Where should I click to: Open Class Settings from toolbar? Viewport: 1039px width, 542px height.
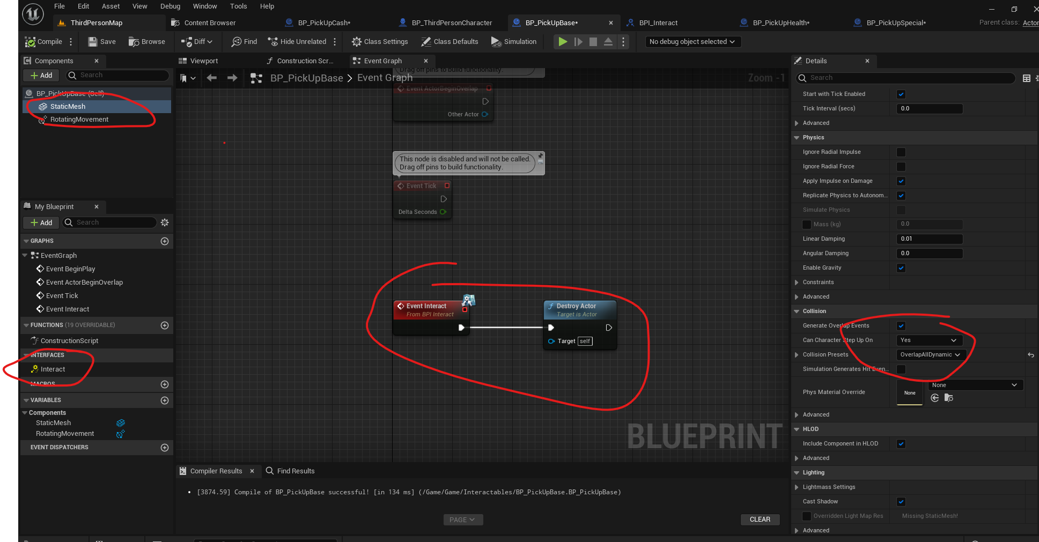pyautogui.click(x=356, y=42)
